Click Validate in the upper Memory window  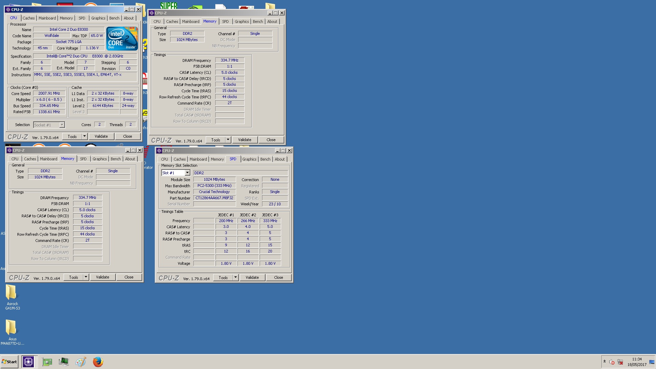(x=245, y=140)
